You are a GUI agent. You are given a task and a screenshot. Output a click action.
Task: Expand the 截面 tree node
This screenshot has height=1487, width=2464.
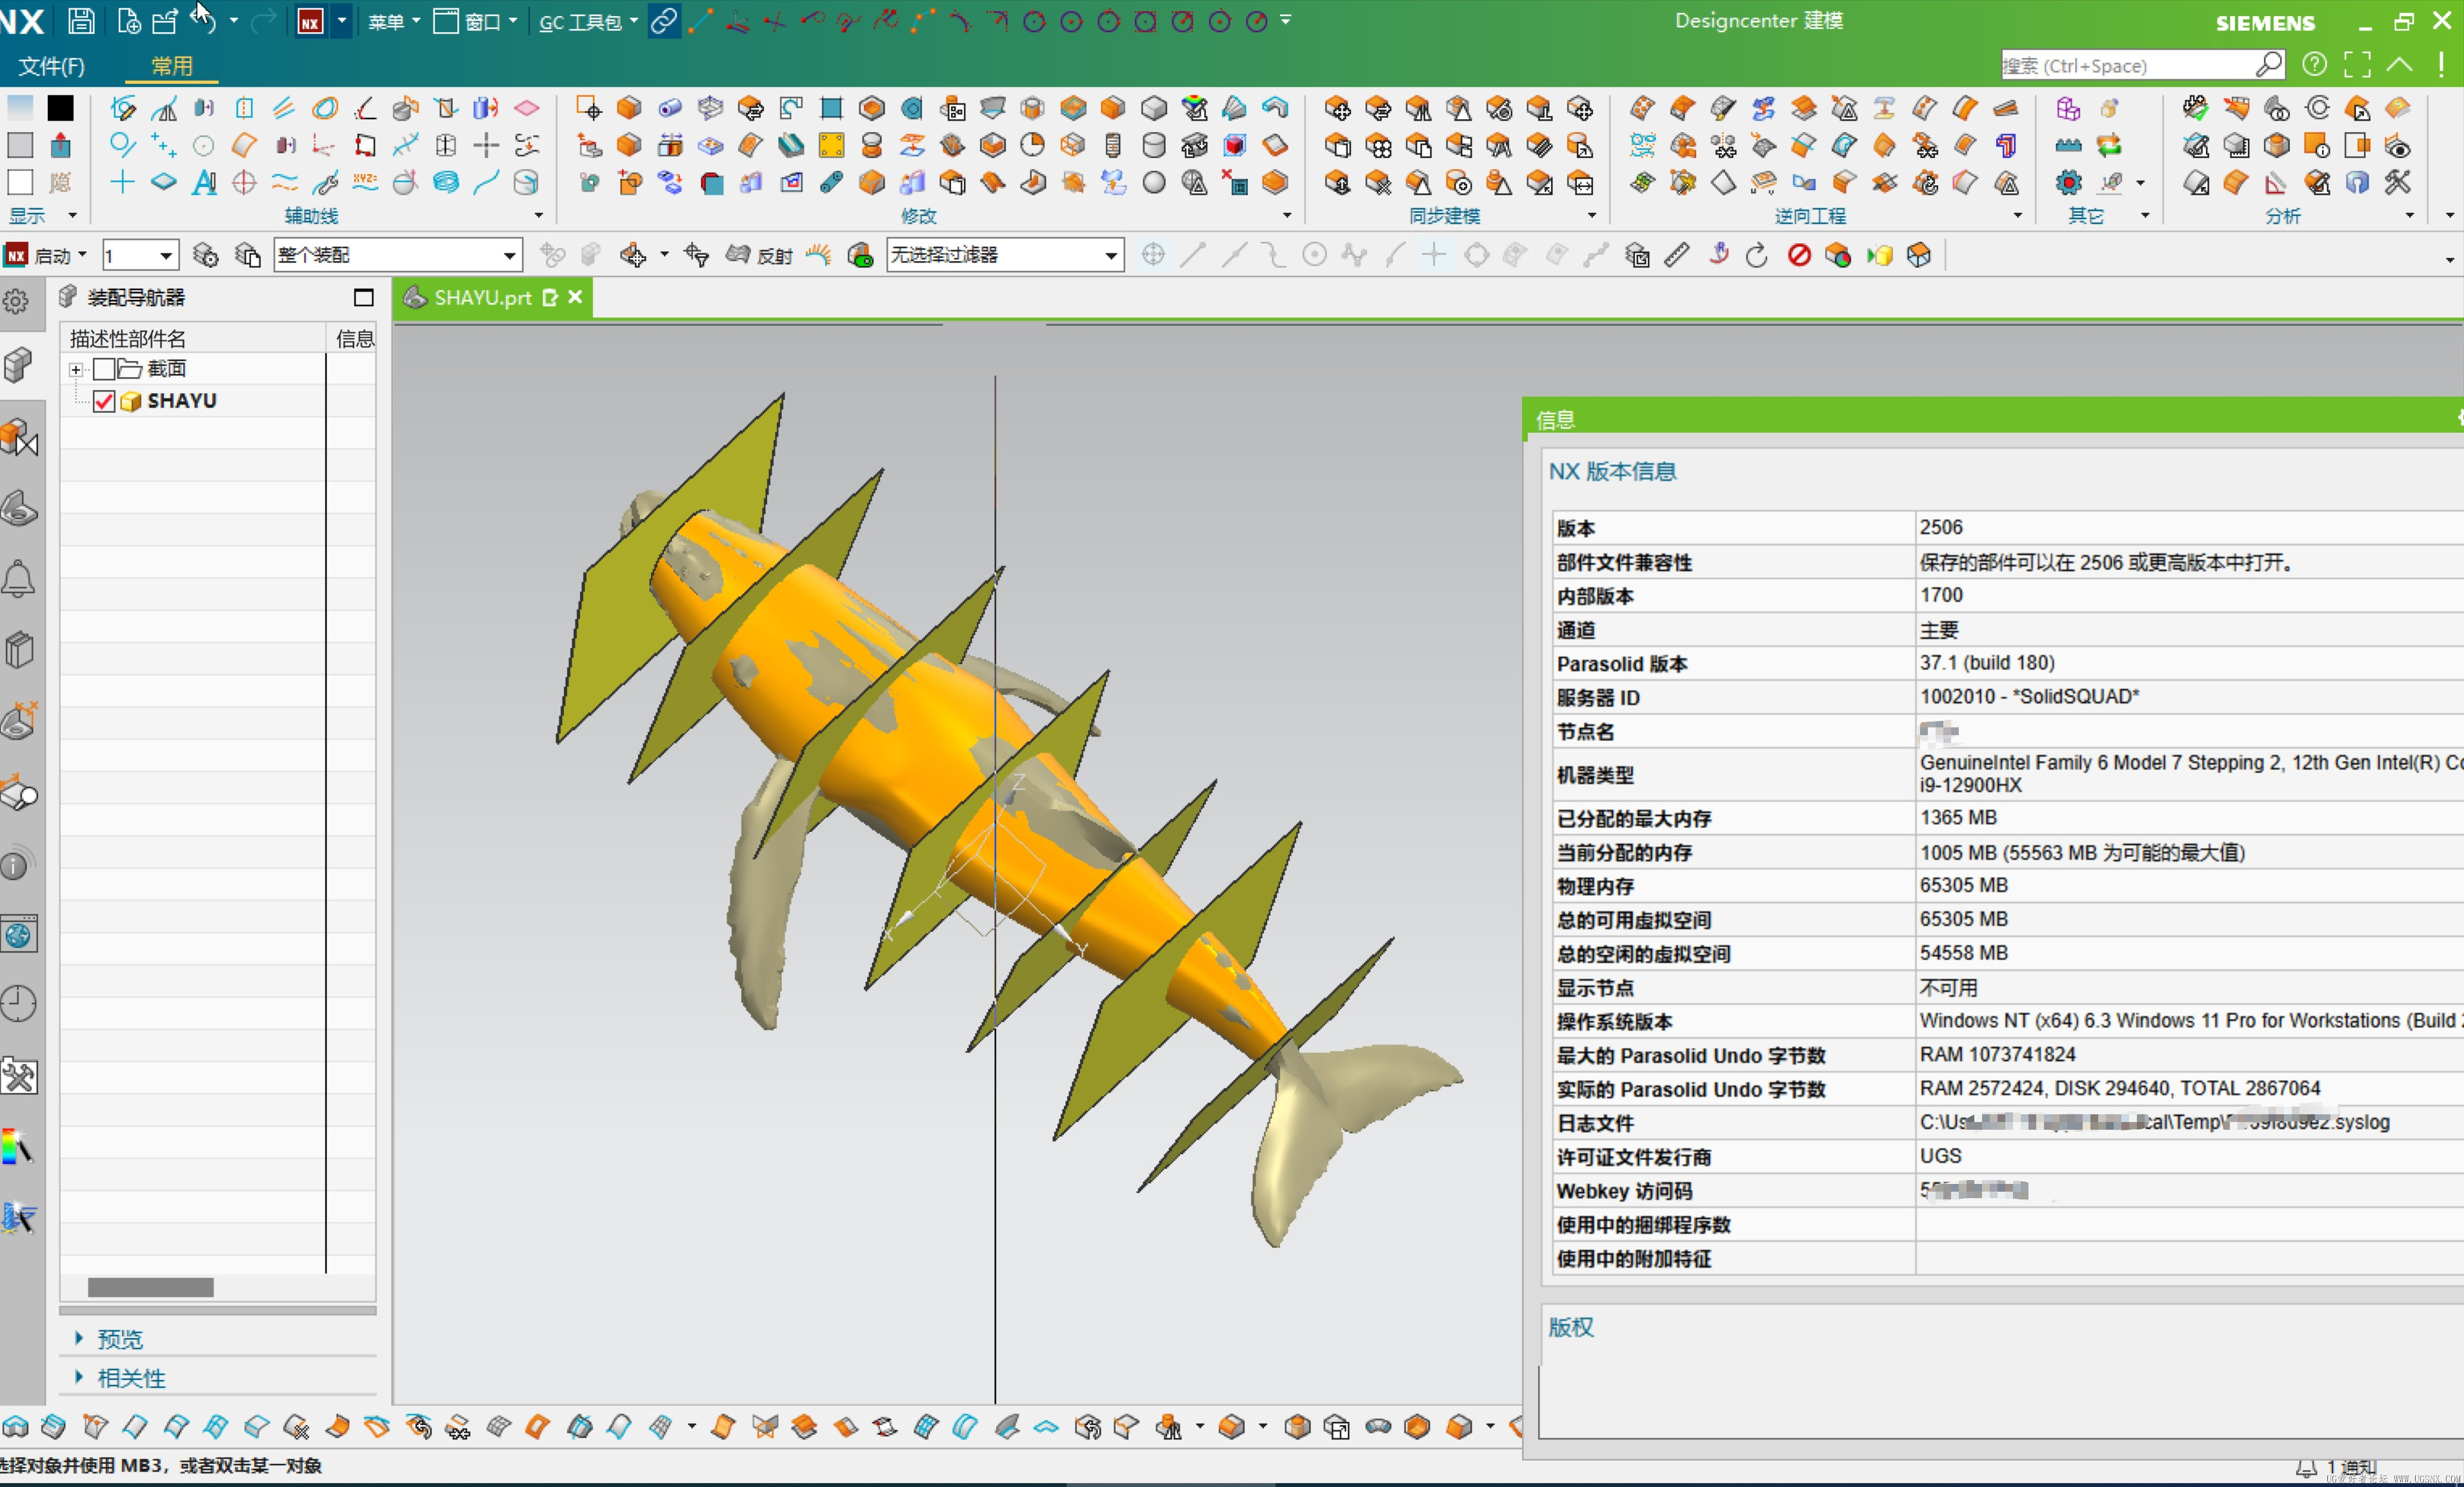click(x=76, y=369)
